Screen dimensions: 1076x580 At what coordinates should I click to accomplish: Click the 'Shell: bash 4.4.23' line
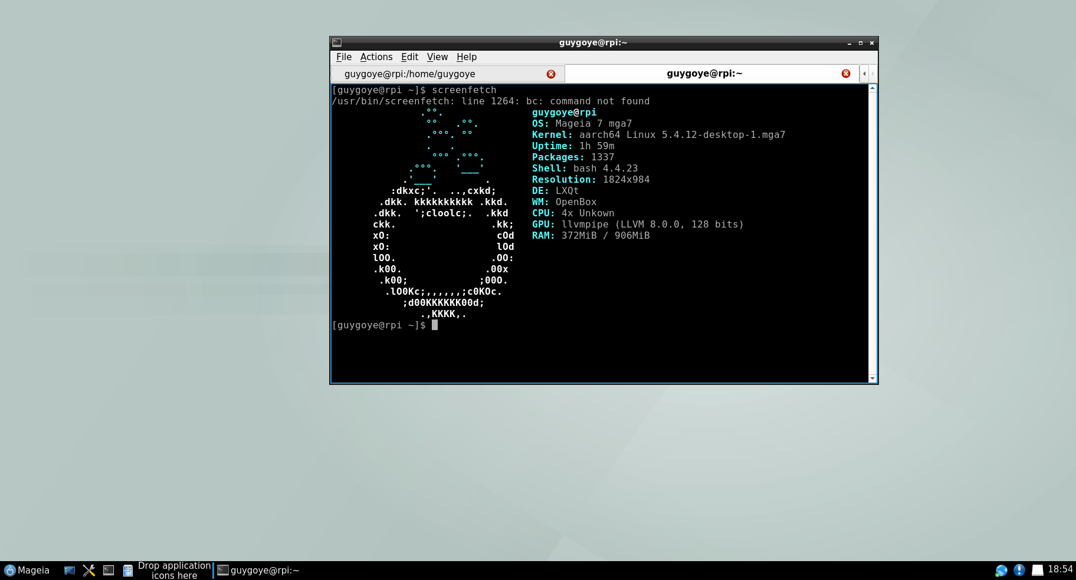pyautogui.click(x=585, y=169)
